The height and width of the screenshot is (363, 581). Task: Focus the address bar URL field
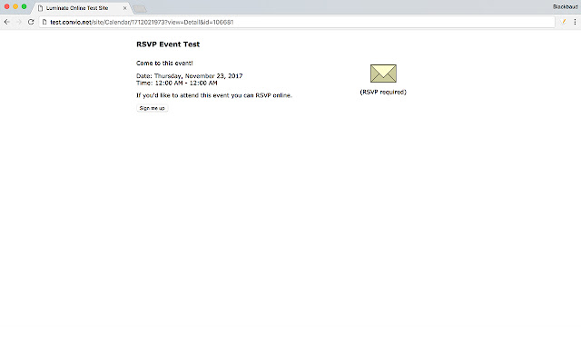click(272, 21)
